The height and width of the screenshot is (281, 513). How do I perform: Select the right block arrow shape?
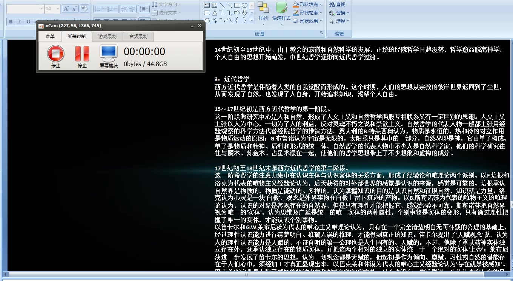pos(237,13)
